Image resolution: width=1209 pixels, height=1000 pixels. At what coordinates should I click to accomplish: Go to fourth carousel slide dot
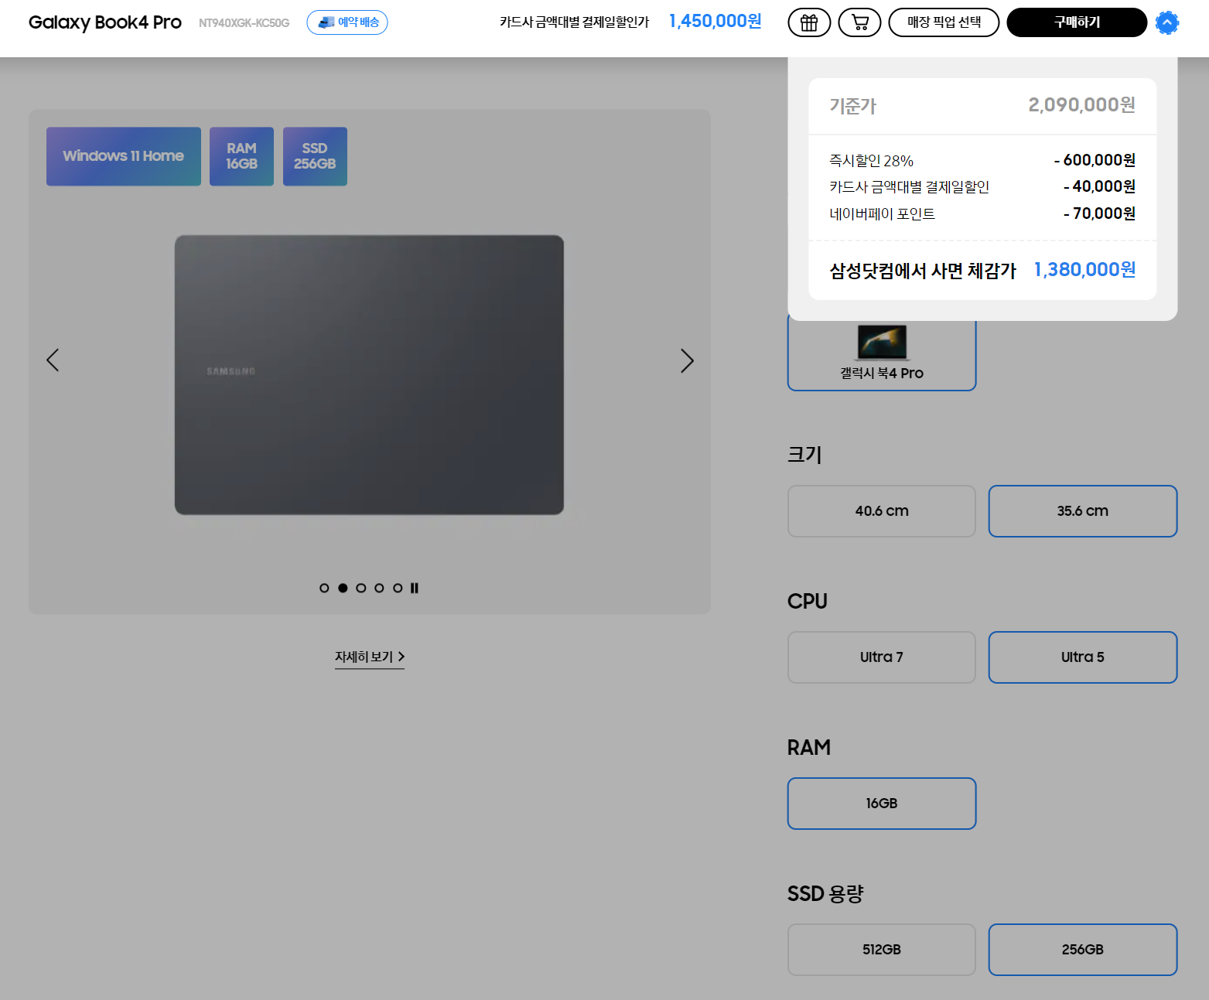coord(379,588)
